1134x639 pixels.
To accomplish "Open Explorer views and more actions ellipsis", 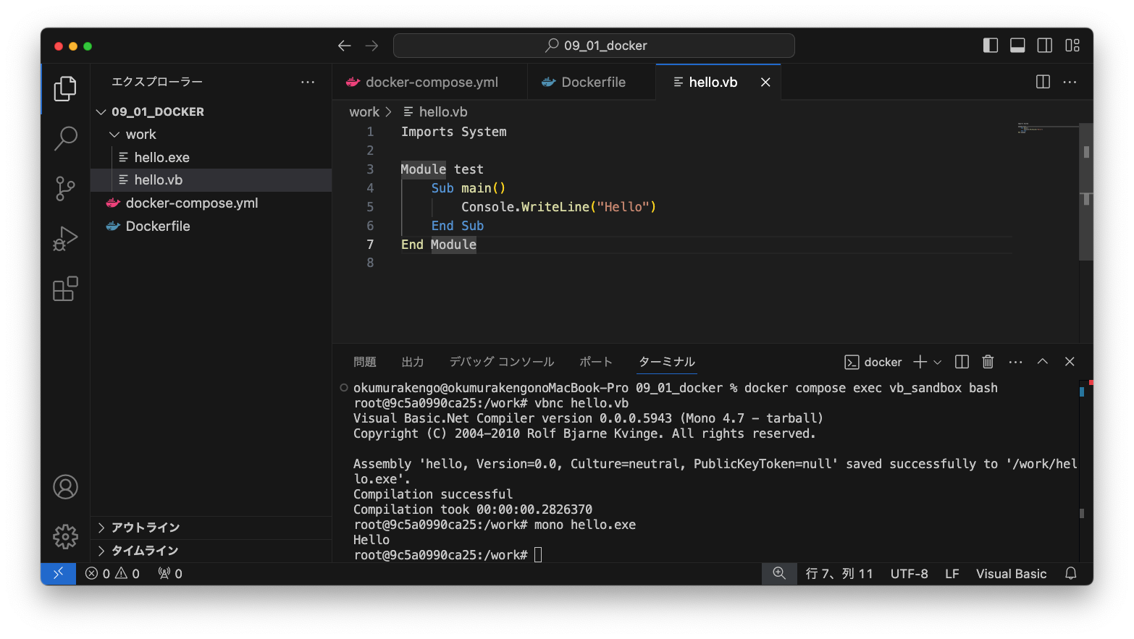I will pos(308,82).
